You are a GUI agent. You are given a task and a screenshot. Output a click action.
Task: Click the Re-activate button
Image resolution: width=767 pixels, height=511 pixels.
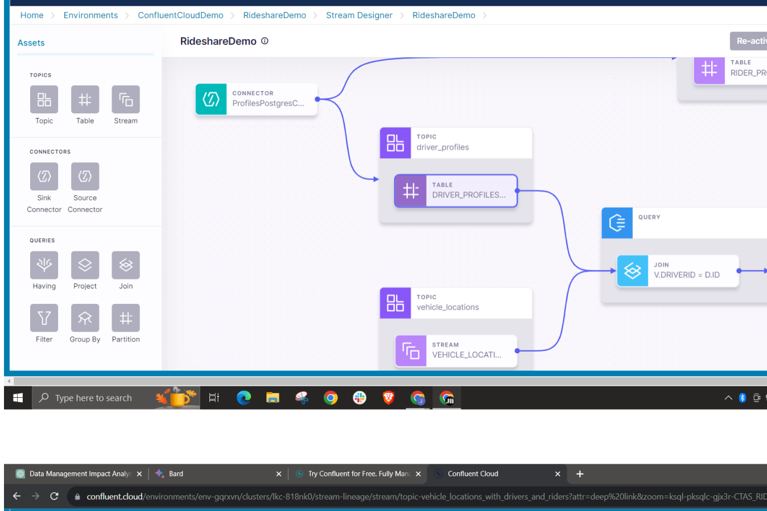coord(748,41)
